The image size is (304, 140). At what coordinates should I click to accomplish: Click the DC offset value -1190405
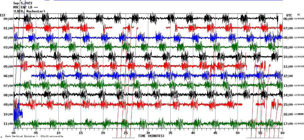(x=298, y=28)
